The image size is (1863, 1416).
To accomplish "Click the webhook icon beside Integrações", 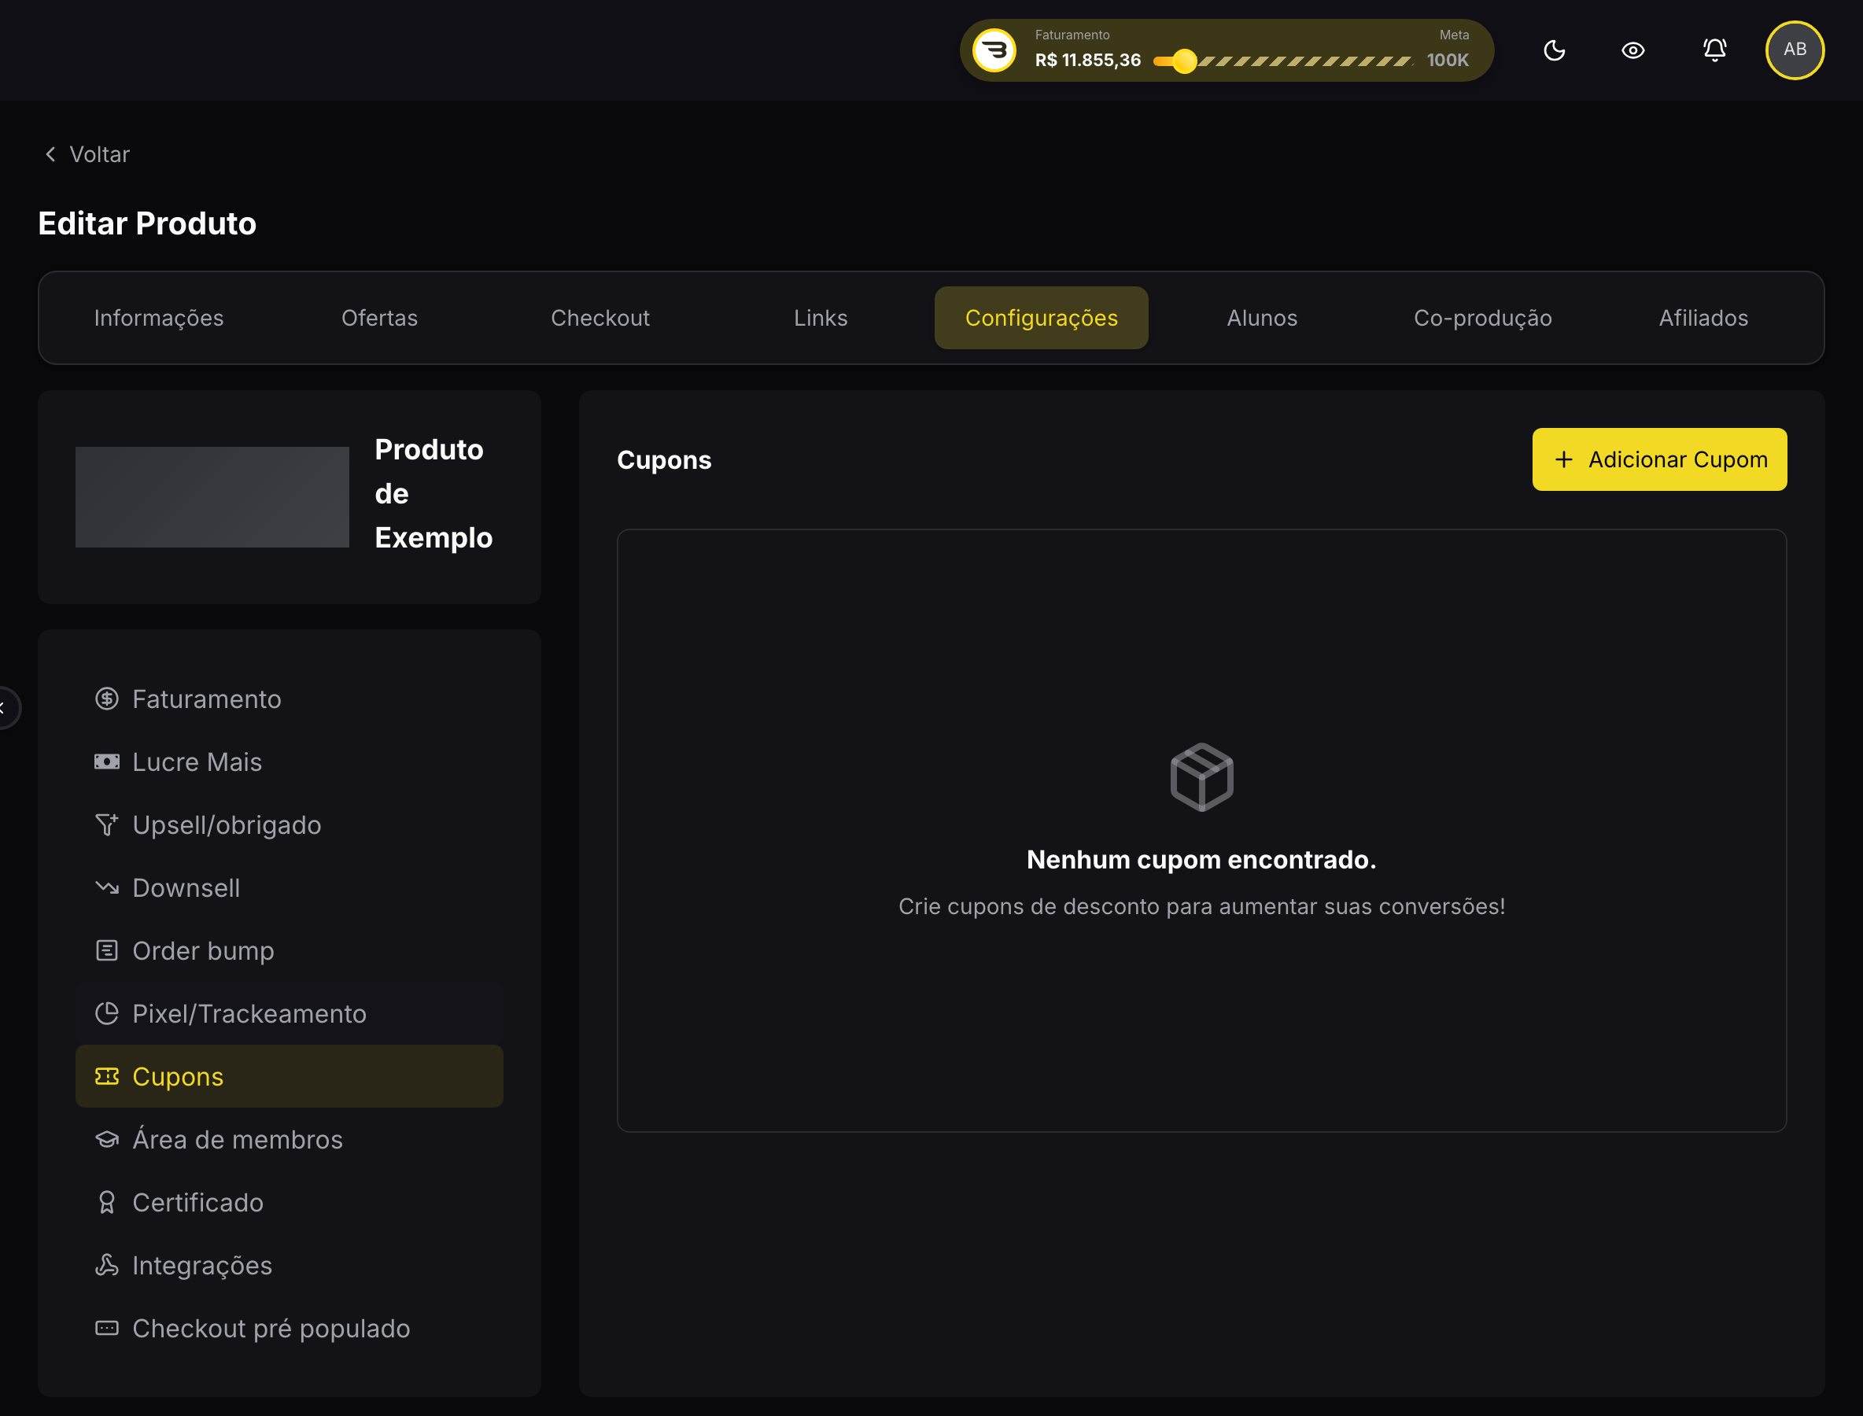I will (107, 1265).
